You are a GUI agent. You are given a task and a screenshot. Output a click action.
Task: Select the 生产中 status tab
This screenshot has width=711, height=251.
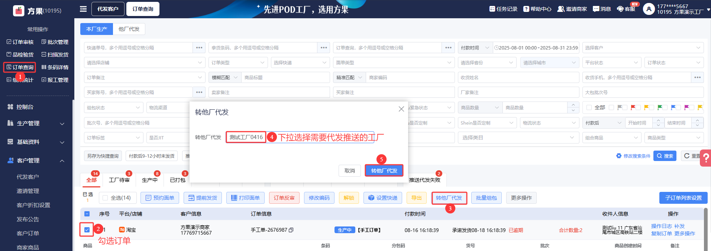click(x=149, y=180)
